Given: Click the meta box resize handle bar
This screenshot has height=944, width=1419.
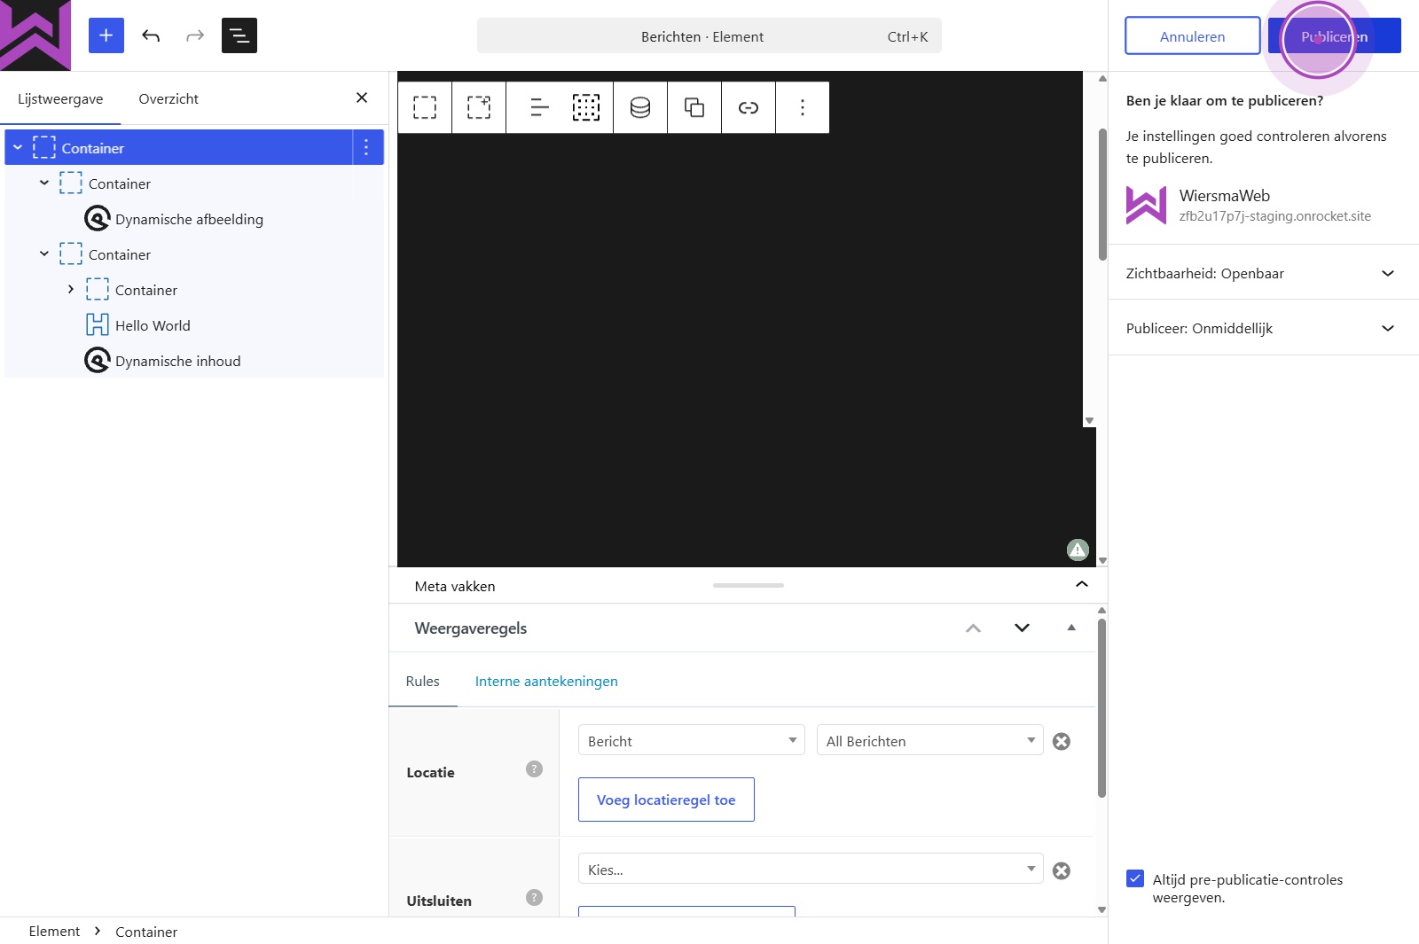Looking at the screenshot, I should [749, 585].
